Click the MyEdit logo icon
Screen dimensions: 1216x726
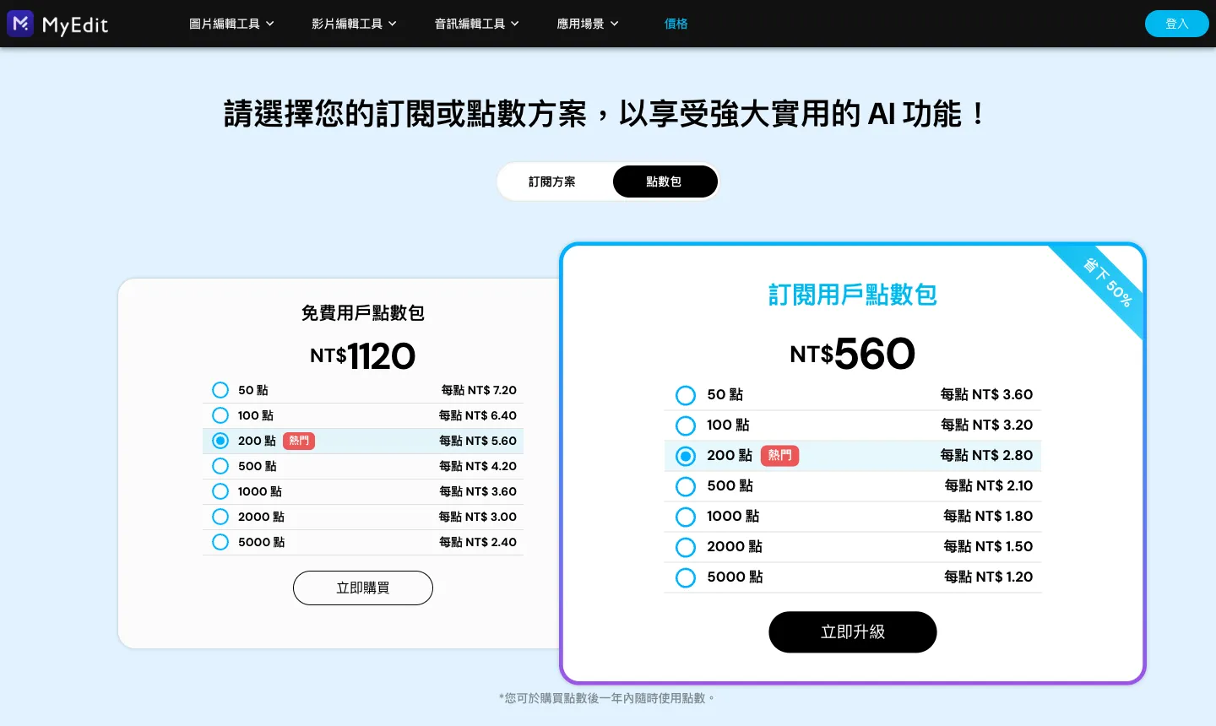click(20, 24)
